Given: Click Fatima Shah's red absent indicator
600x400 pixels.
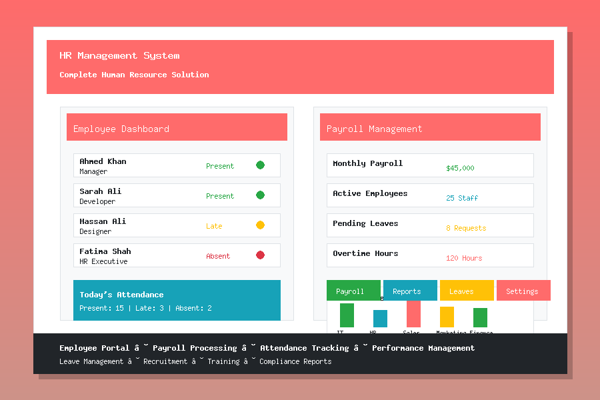Looking at the screenshot, I should click(260, 255).
